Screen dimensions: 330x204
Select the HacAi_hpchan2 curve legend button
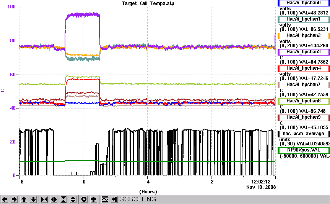(x=304, y=36)
